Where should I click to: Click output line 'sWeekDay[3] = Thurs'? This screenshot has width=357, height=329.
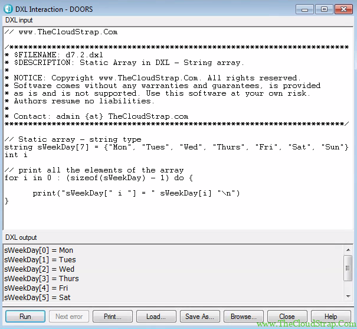(41, 279)
